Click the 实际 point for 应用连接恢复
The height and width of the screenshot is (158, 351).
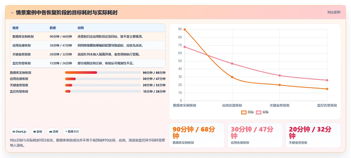[x=232, y=64]
